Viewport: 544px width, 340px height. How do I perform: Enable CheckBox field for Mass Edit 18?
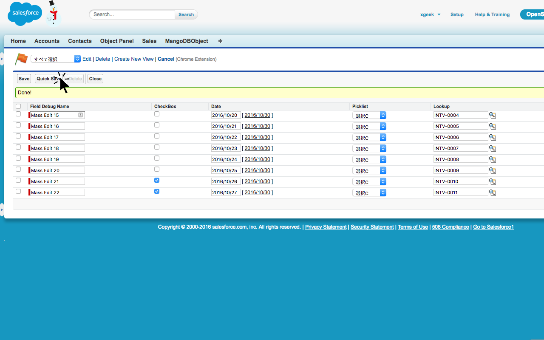(157, 147)
